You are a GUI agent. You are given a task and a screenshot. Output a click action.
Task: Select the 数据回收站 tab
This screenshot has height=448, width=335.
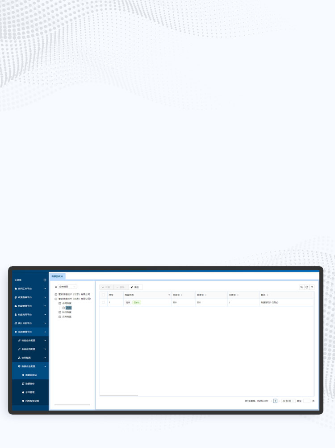pos(58,276)
